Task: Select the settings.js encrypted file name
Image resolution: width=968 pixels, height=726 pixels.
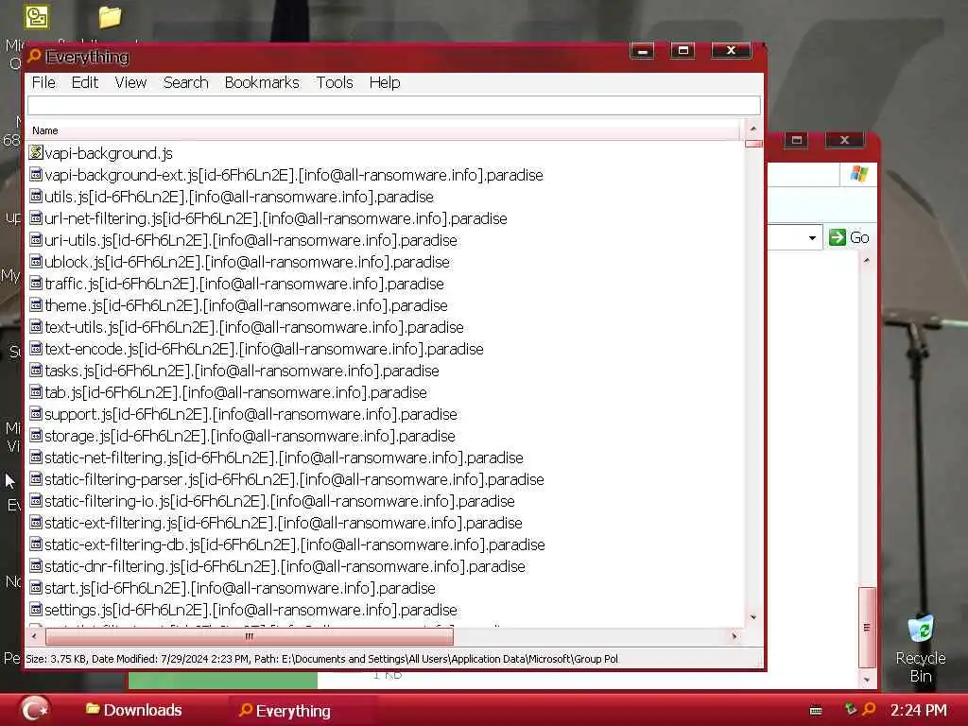Action: point(251,611)
